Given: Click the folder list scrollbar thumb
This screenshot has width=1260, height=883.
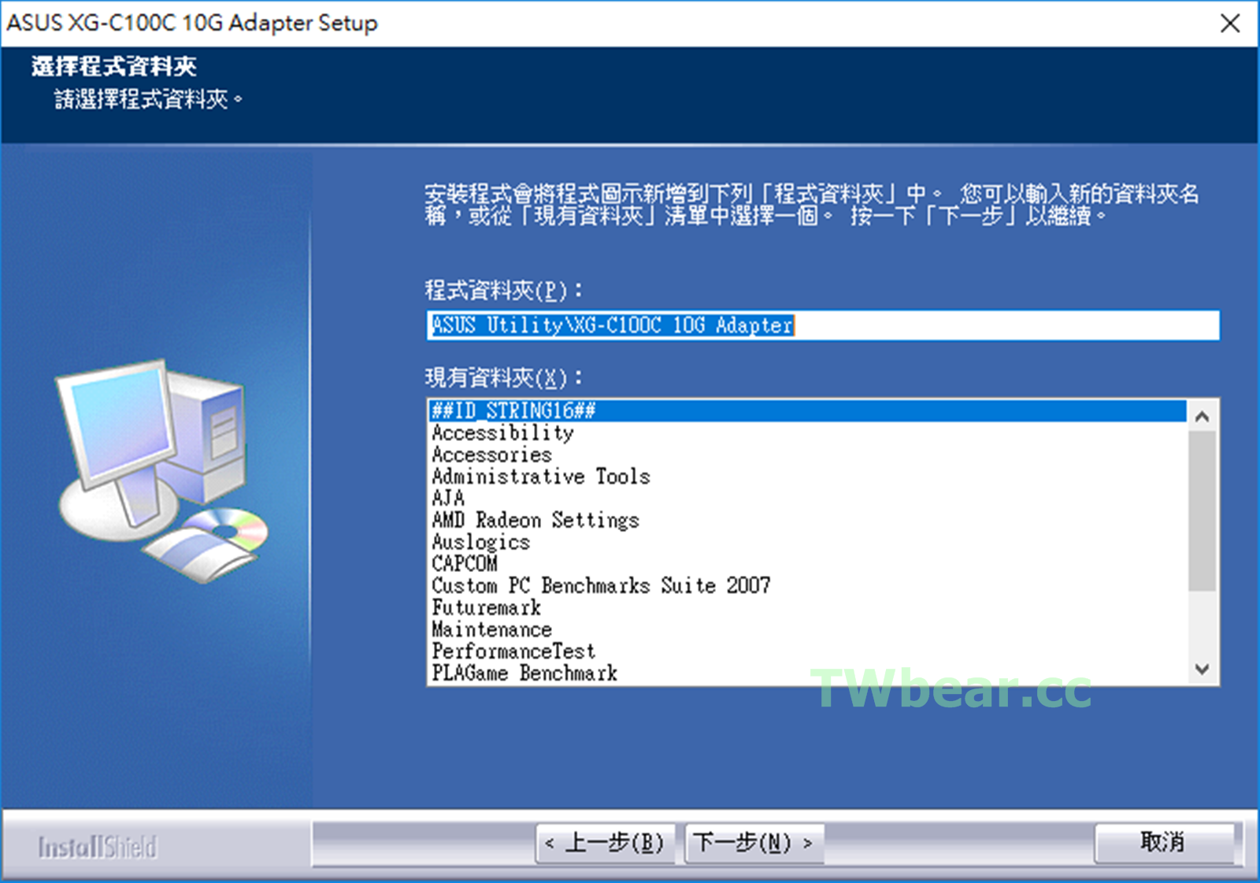Looking at the screenshot, I should [x=1202, y=510].
